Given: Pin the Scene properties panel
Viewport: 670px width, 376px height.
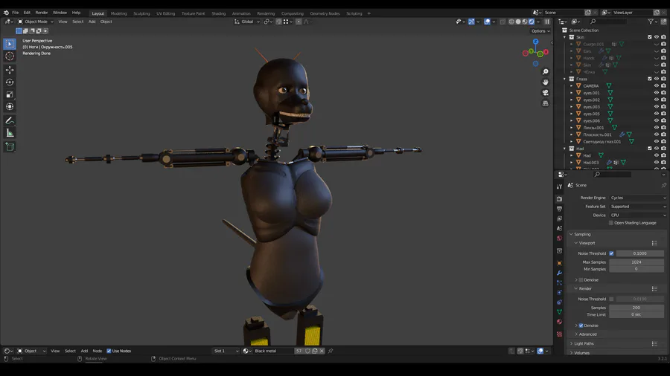Looking at the screenshot, I should pos(663,185).
